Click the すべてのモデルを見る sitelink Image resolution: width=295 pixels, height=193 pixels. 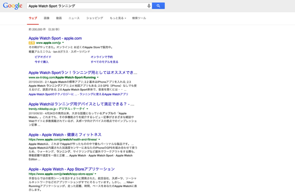[104, 62]
